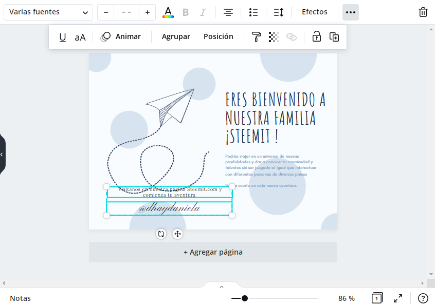Open the Notas panel
The height and width of the screenshot is (306, 435).
coord(20,298)
